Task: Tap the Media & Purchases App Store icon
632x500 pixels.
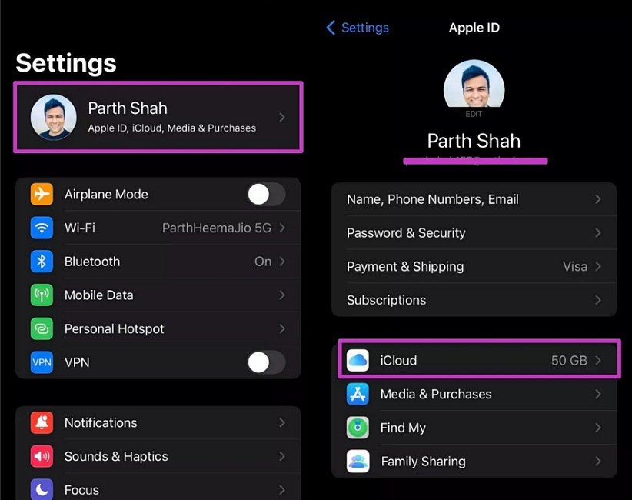Action: pyautogui.click(x=358, y=394)
